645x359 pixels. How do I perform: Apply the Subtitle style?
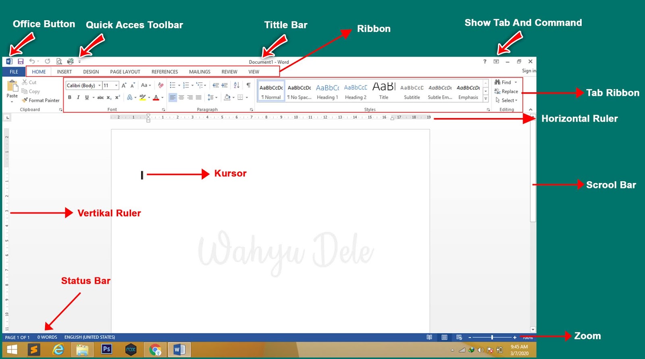point(412,92)
